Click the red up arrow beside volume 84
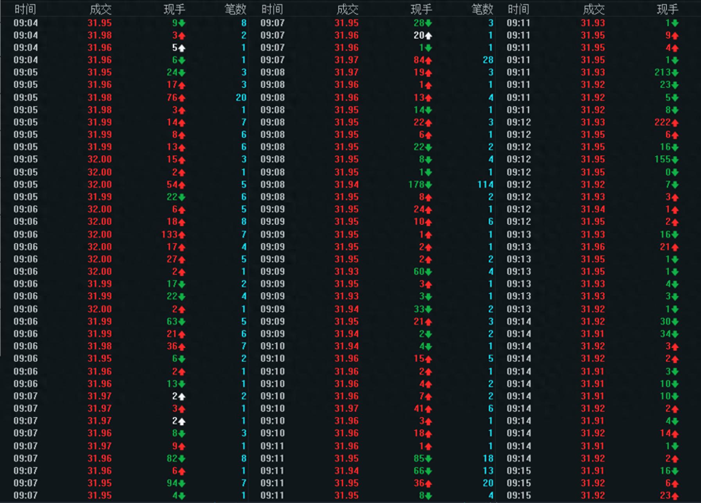The image size is (701, 503). (x=428, y=60)
